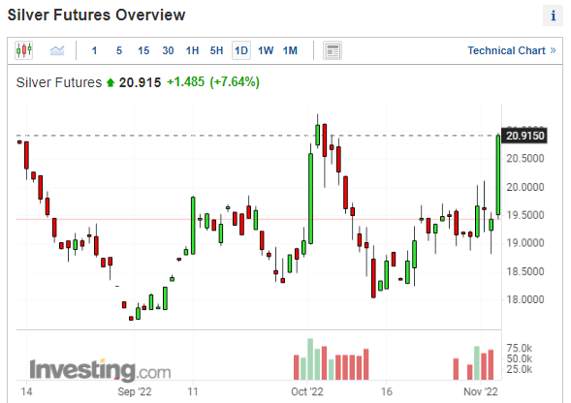
Task: Click the 19.0000 price axis label
Action: 525,243
